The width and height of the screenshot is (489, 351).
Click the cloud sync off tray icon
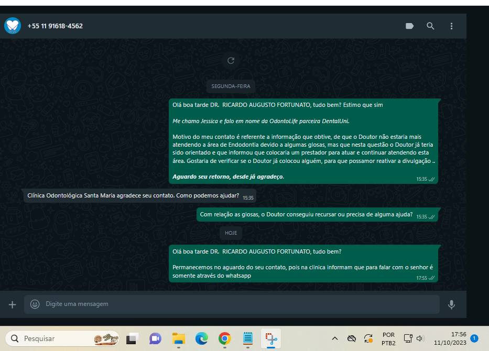pyautogui.click(x=352, y=338)
